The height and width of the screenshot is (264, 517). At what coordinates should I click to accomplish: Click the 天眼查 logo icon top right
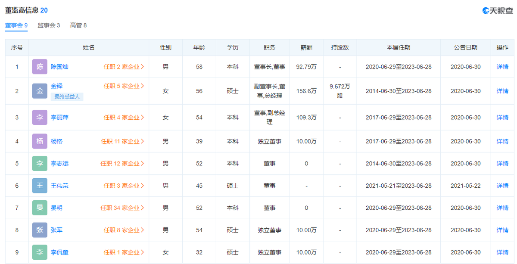(486, 9)
